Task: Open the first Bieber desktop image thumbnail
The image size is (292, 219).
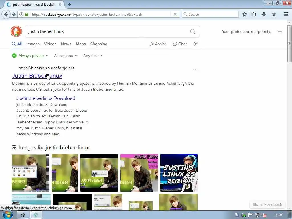Action: coord(30,173)
